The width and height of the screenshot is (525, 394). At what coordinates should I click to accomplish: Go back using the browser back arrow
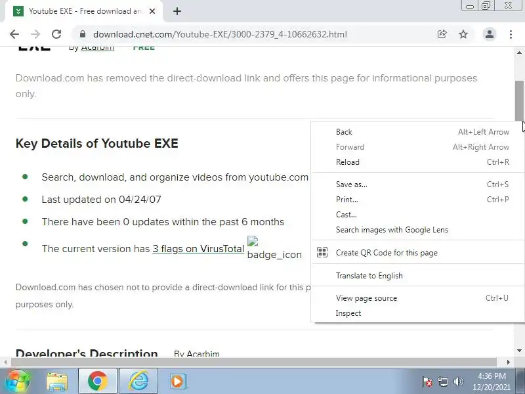click(x=14, y=34)
